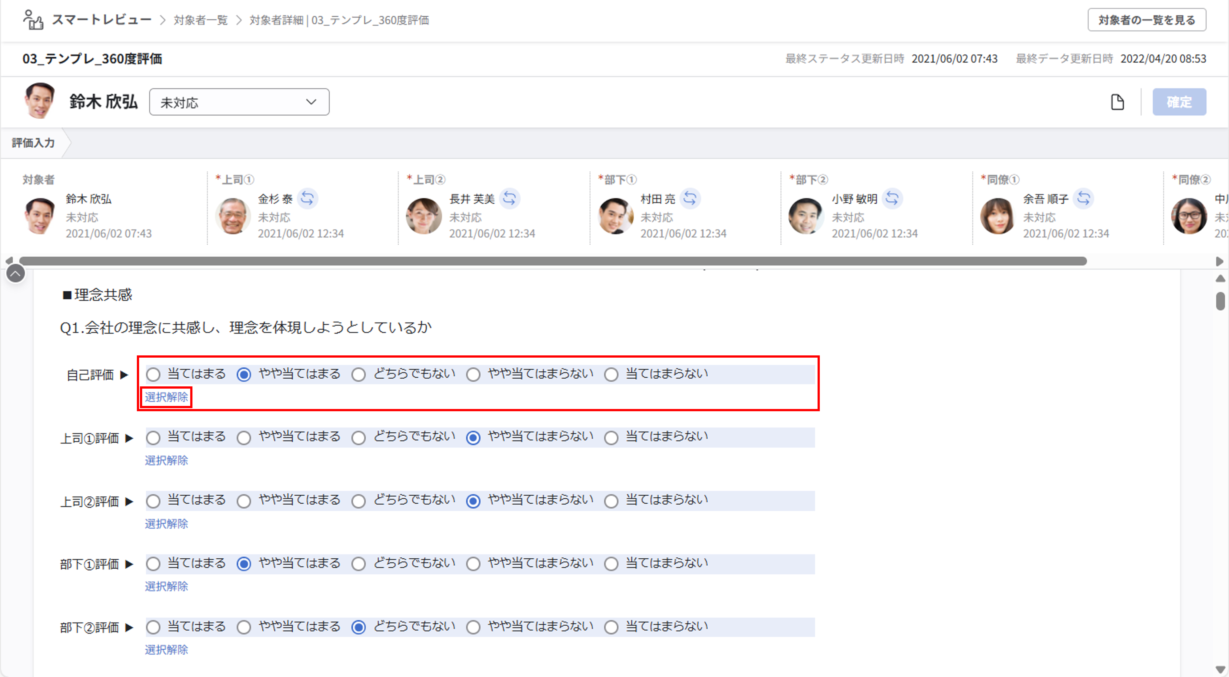Viewport: 1229px width, 677px height.
Task: Click the swap icon beside 余吾 順子
Action: [1083, 198]
